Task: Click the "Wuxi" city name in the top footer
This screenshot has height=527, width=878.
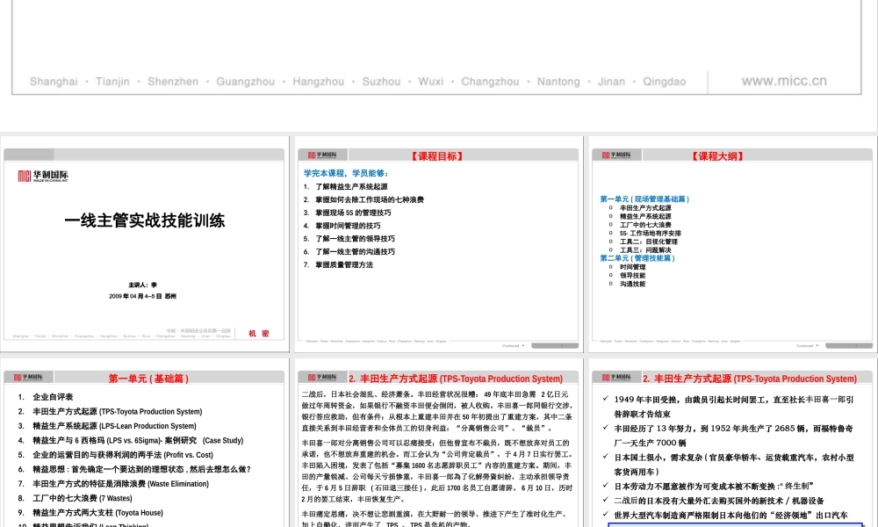Action: [x=431, y=82]
